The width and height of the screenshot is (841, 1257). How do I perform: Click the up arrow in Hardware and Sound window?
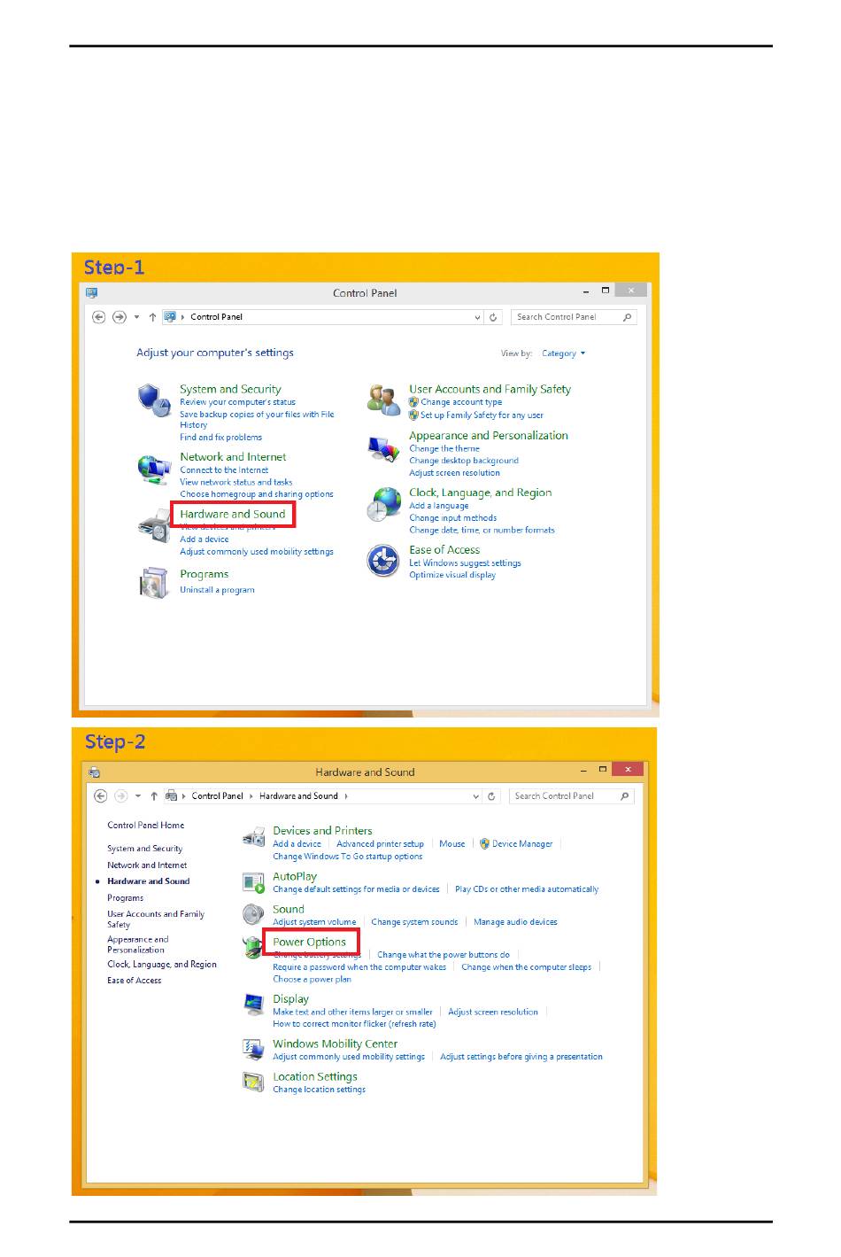coord(154,796)
